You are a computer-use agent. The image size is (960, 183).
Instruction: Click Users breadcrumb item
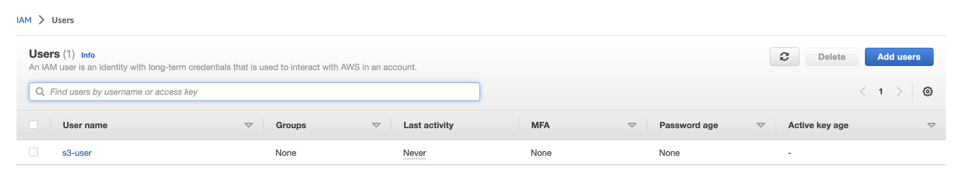(x=63, y=20)
